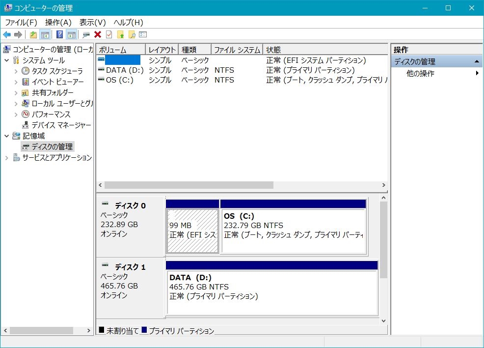Viewport: 484px width, 348px height.
Task: Click the yellow page with green arrow icon
Action: 121,34
